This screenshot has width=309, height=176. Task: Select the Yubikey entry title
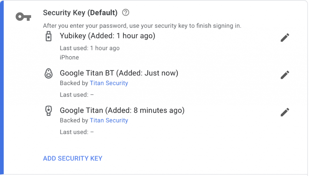107,36
